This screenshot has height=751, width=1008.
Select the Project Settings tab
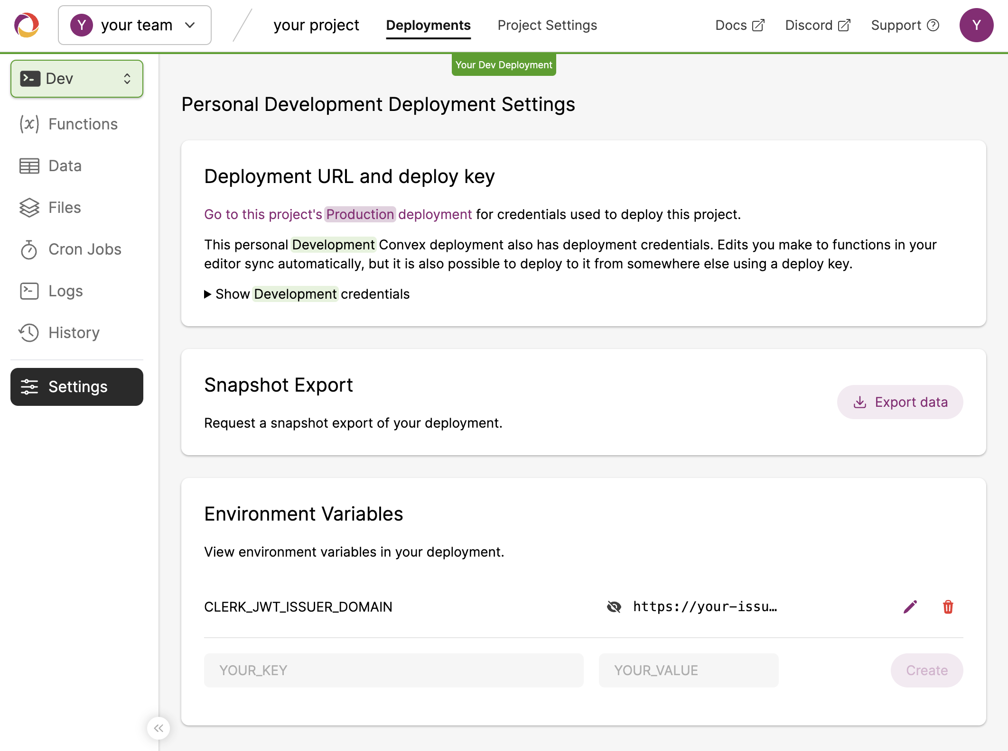pos(547,25)
